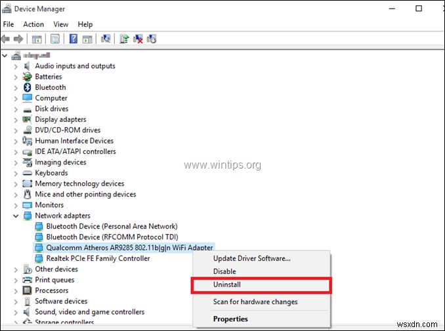Image resolution: width=445 pixels, height=331 pixels.
Task: Click the Keyboards category icon
Action: [x=28, y=173]
